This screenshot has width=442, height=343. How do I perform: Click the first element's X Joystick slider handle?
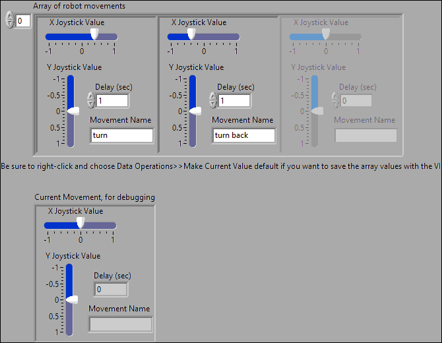click(95, 34)
